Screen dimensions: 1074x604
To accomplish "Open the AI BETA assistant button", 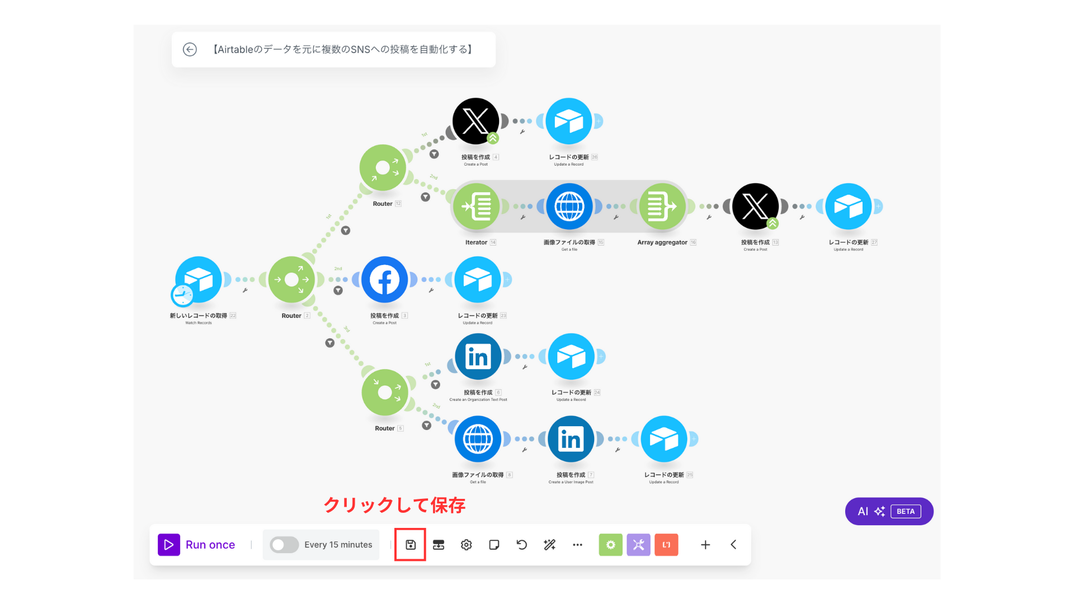I will [x=889, y=511].
